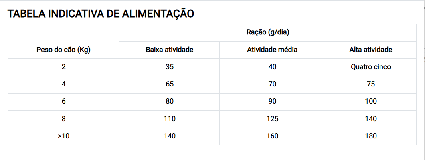Viewport: 425px width, 160px height.
Task: Select the "Baixa atividade" column header
Action: tap(170, 50)
